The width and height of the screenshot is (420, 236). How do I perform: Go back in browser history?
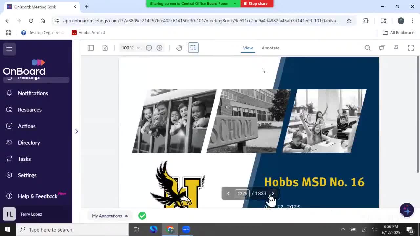point(7,21)
